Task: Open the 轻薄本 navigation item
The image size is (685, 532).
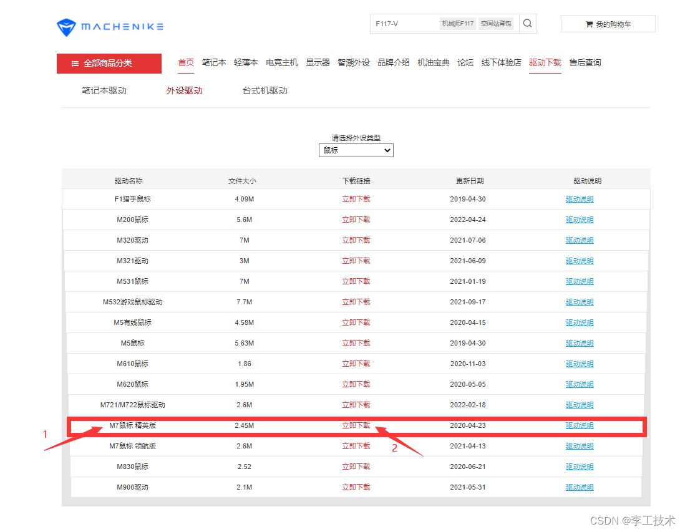Action: pyautogui.click(x=246, y=62)
